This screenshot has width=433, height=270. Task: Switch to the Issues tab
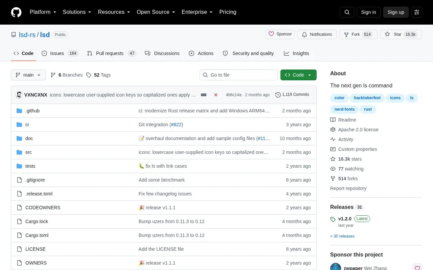pos(60,53)
